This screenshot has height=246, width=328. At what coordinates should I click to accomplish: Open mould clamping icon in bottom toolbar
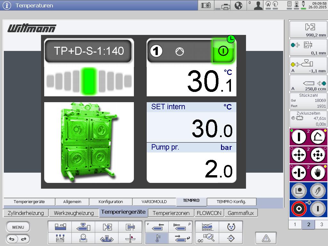pyautogui.click(x=107, y=227)
